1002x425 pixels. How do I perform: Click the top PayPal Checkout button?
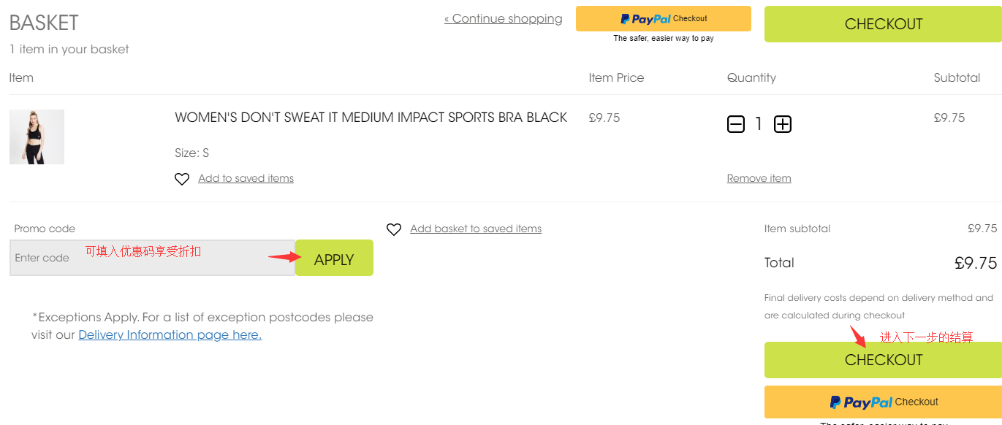[663, 19]
